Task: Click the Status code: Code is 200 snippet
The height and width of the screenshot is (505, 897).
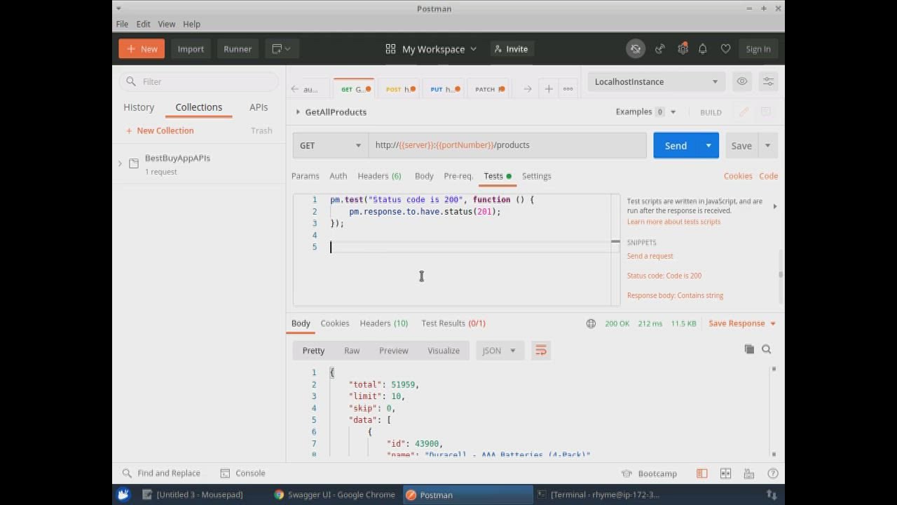Action: 664,276
